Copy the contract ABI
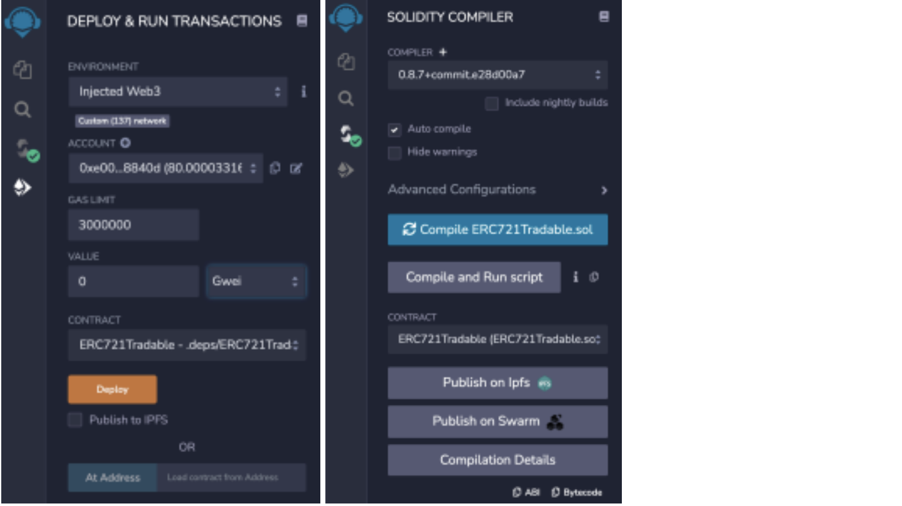This screenshot has width=902, height=506. pyautogui.click(x=525, y=492)
